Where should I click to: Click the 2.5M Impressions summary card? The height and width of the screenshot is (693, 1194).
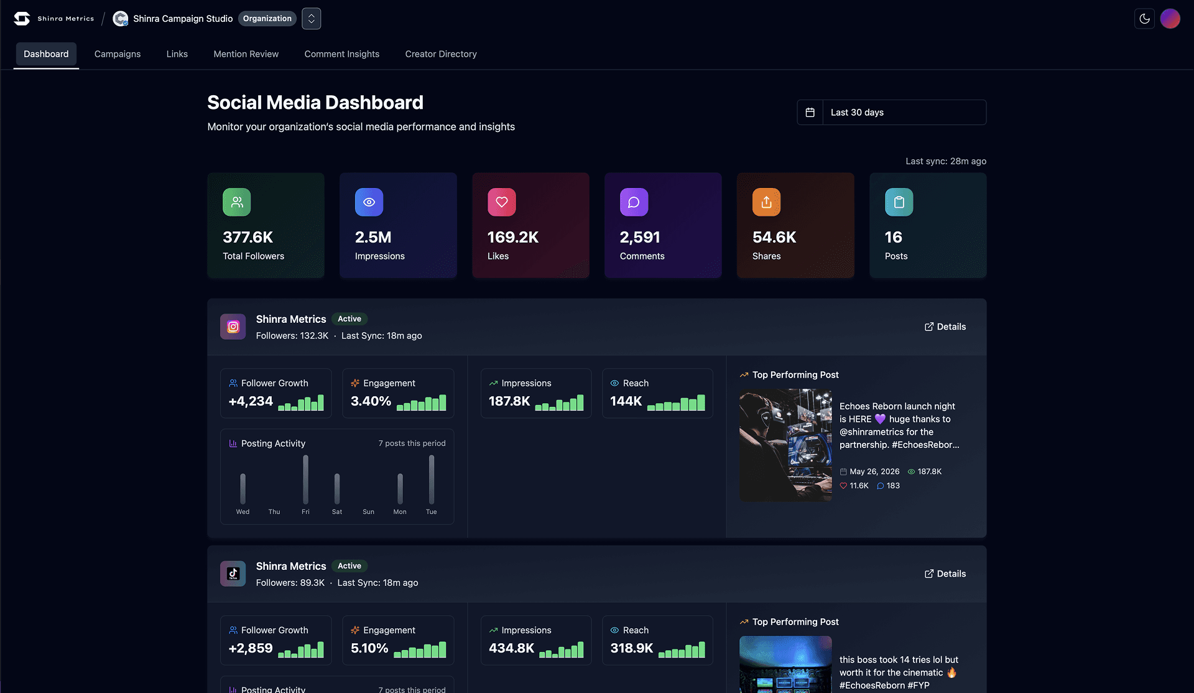[398, 225]
